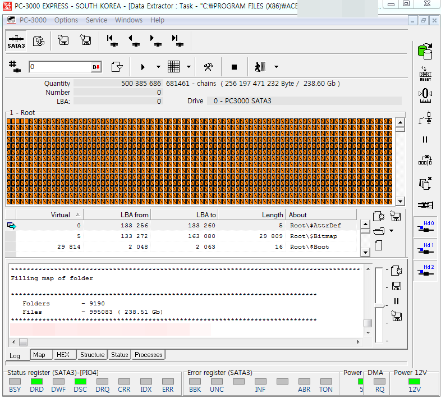Click the hammer and wrench tools icon
441x398 pixels.
208,67
